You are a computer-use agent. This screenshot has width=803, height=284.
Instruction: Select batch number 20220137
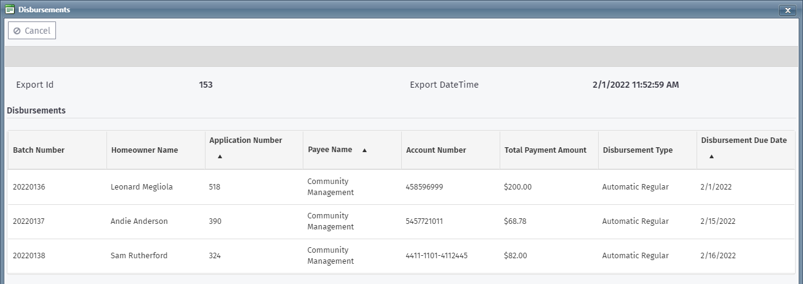click(x=29, y=221)
